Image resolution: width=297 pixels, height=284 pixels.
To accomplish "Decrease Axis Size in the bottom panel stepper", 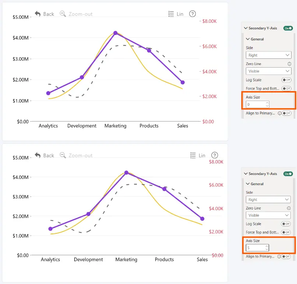I will (x=267, y=249).
